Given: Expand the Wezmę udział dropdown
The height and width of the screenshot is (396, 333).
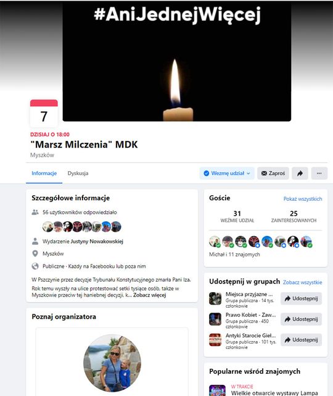Looking at the screenshot, I should pyautogui.click(x=227, y=173).
